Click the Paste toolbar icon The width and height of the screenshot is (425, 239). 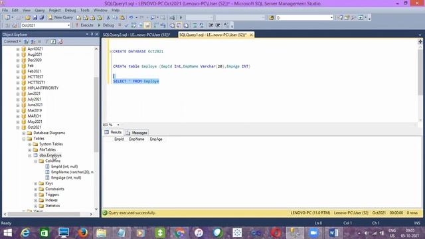coord(122,18)
